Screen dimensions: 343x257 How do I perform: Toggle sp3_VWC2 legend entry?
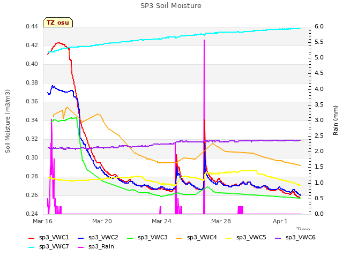pos(98,238)
